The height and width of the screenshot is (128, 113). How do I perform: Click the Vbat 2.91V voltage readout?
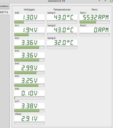tap(29, 119)
